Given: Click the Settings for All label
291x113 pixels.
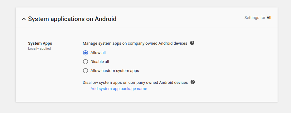Looking at the screenshot, I should click(x=258, y=18).
